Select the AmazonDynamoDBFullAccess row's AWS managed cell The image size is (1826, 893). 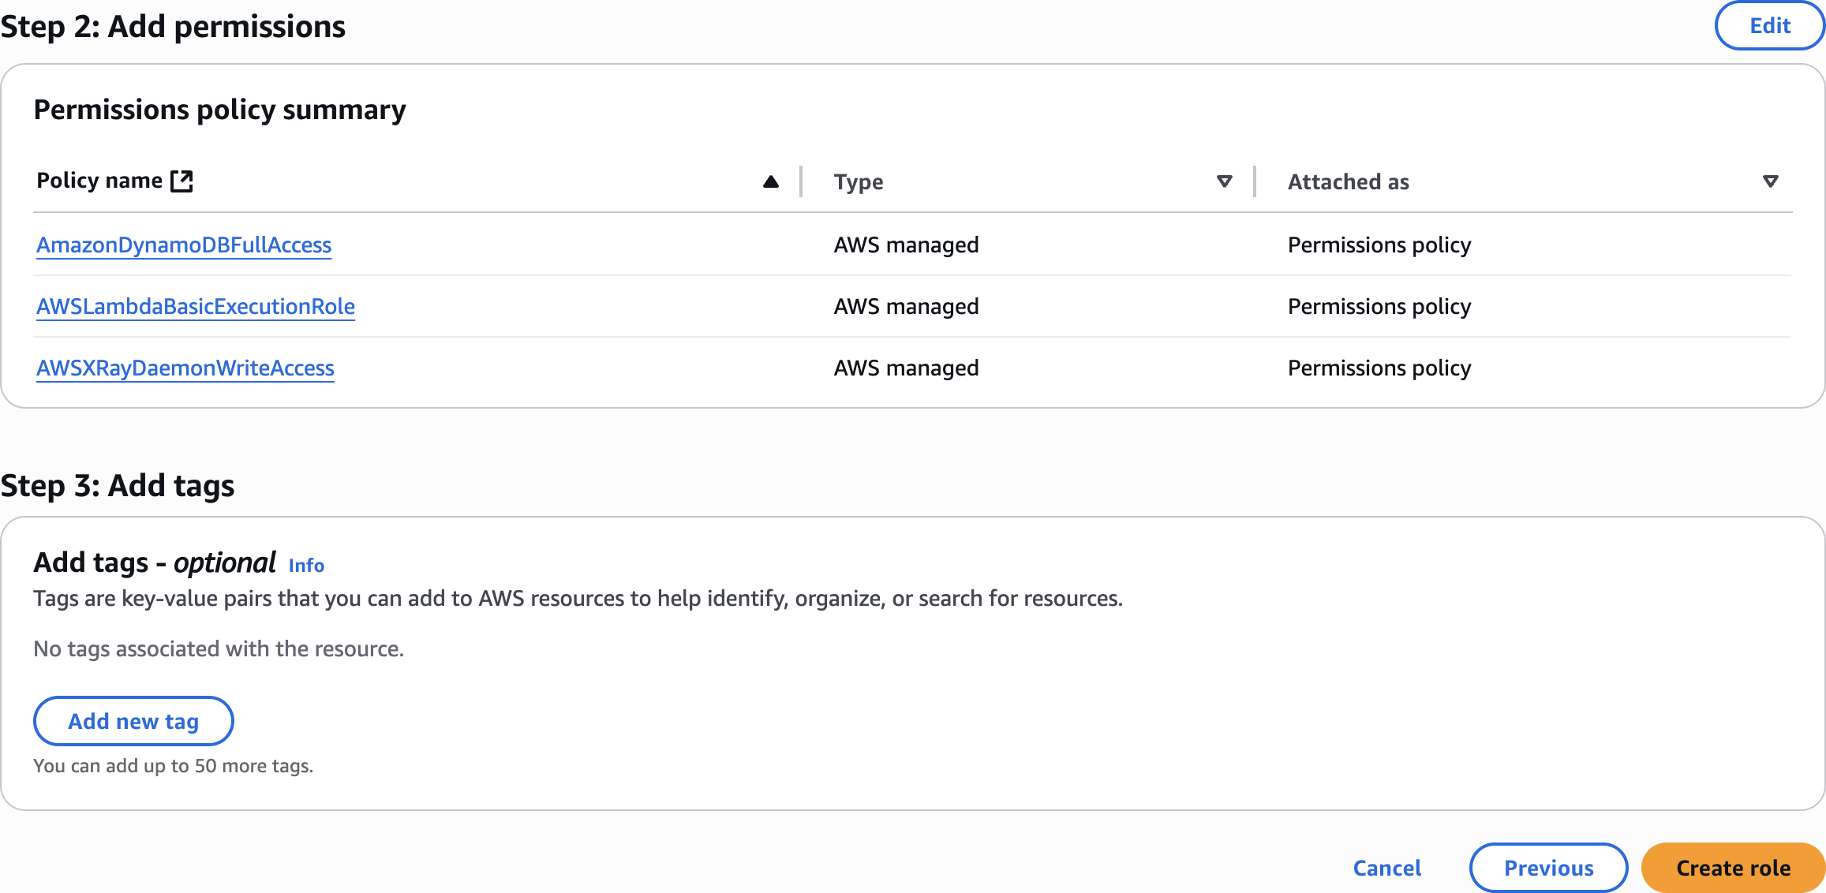(906, 245)
